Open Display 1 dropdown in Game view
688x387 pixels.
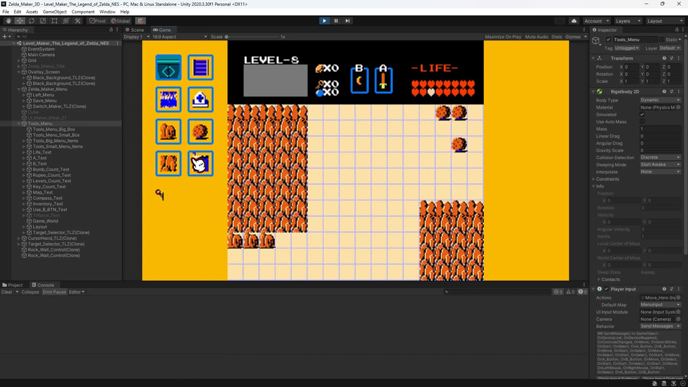pyautogui.click(x=135, y=37)
